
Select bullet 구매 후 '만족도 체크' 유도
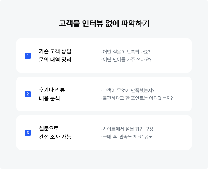(126, 137)
